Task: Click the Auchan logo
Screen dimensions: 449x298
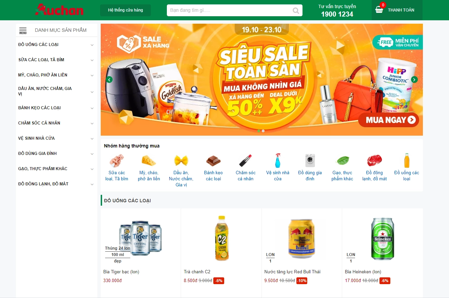Action: pos(59,10)
